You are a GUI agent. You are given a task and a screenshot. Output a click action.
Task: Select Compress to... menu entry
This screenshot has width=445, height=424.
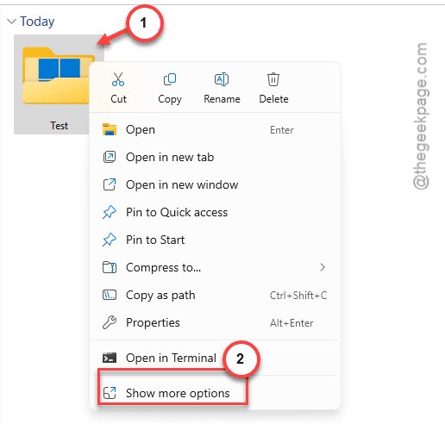[x=215, y=267]
